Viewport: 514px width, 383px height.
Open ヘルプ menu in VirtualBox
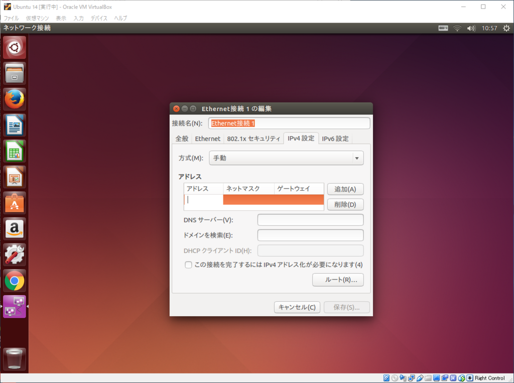point(120,18)
